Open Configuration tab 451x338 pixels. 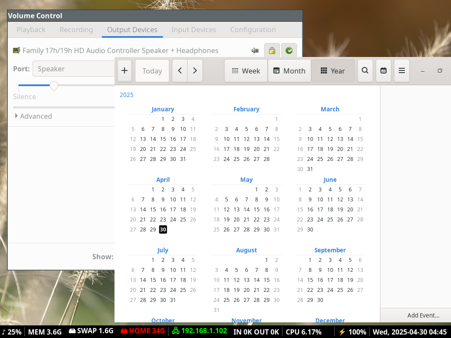coord(253,30)
